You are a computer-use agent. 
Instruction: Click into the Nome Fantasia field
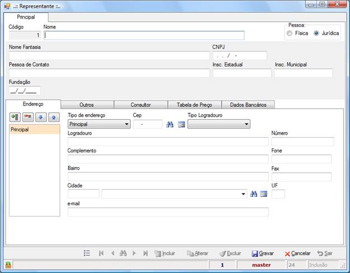(x=110, y=55)
